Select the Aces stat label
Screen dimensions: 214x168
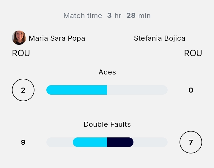coord(107,72)
